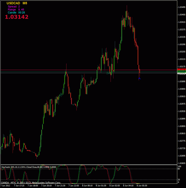
Task: Click the 1.02655 price scale label
Action: point(182,163)
